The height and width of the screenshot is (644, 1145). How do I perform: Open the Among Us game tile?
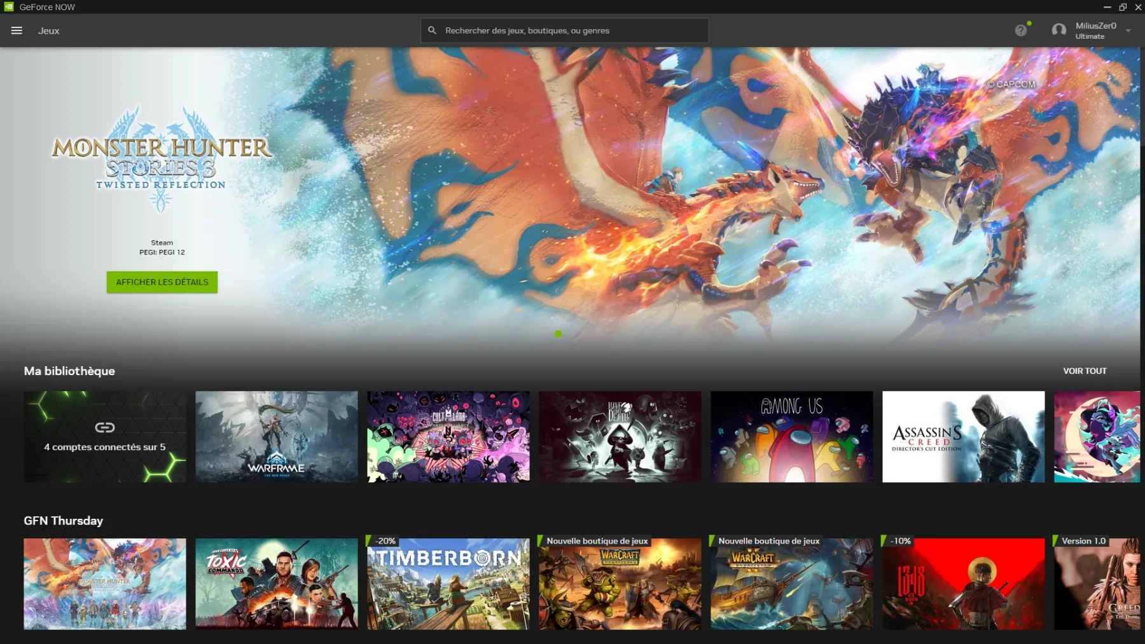[x=791, y=437]
